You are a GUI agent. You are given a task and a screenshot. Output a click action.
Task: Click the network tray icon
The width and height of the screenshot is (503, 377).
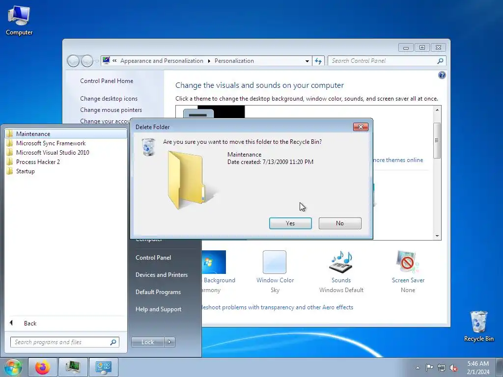tap(442, 368)
